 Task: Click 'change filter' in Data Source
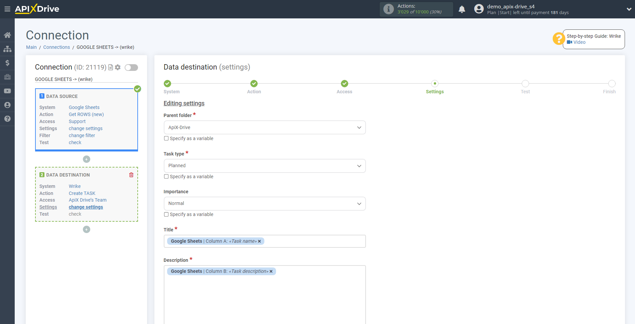tap(82, 135)
